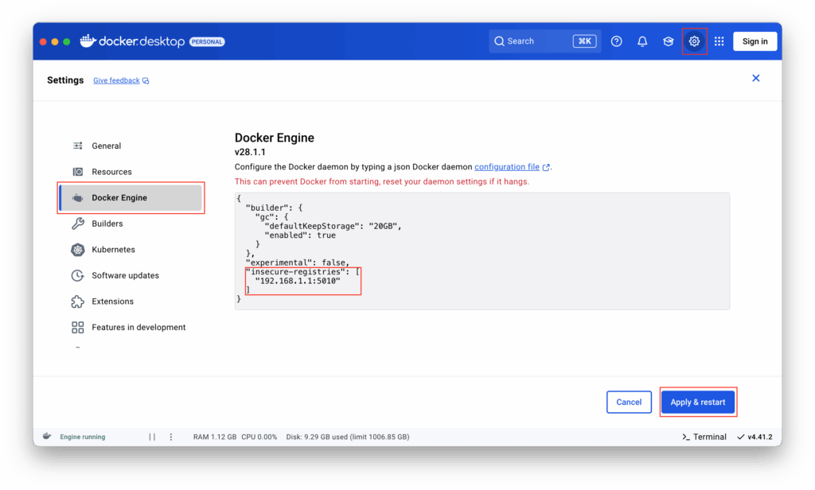Open the help question mark icon
815x490 pixels.
617,41
